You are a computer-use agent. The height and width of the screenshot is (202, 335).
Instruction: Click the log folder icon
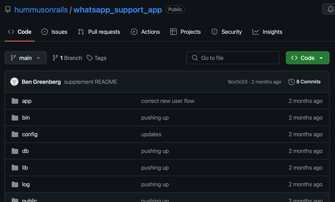15,184
